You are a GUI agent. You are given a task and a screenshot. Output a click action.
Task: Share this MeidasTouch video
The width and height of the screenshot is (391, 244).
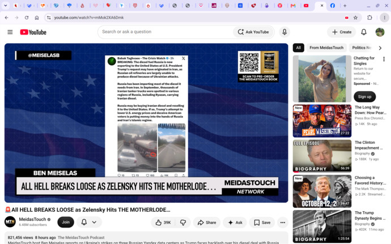click(x=207, y=222)
